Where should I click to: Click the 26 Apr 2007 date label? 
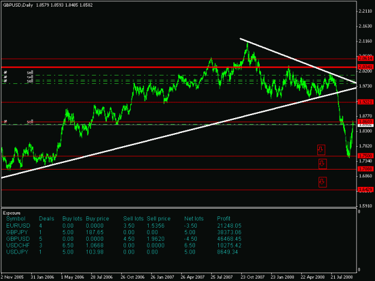pyautogui.click(x=193, y=277)
